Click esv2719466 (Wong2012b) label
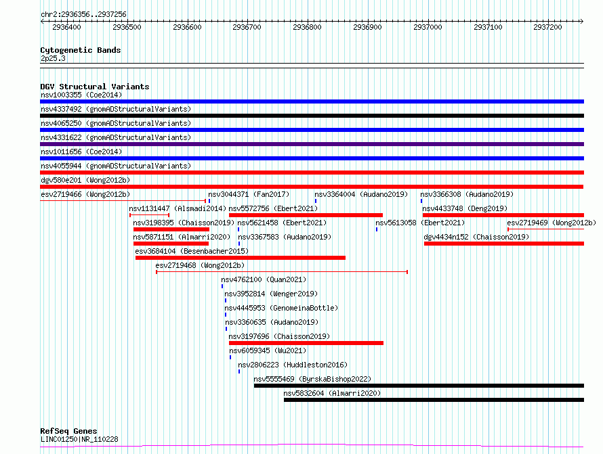603x454 pixels. click(85, 194)
